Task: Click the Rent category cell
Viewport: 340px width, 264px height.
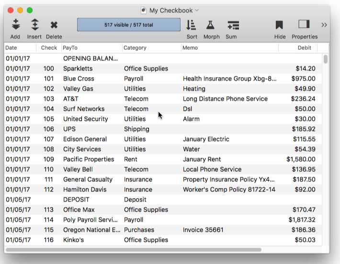Action: (131, 159)
